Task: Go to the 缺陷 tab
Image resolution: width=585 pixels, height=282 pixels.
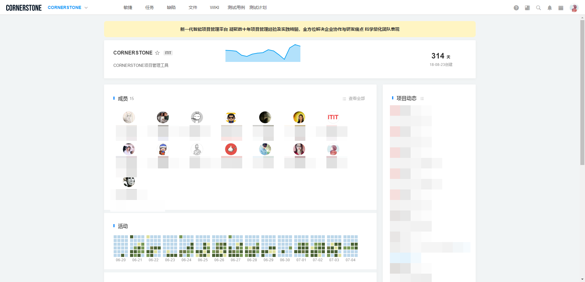Action: (x=171, y=7)
